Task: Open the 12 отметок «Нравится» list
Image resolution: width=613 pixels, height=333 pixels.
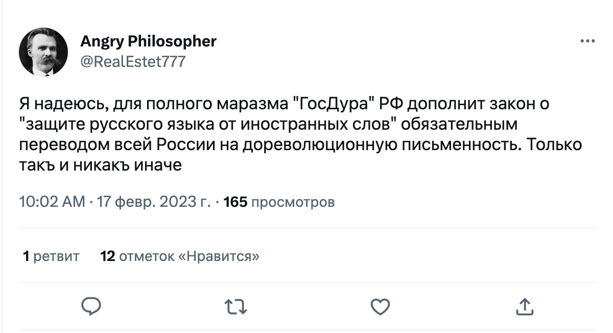Action: 180,256
